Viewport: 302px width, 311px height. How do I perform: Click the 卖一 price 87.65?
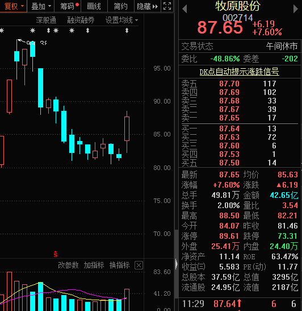[229, 118]
